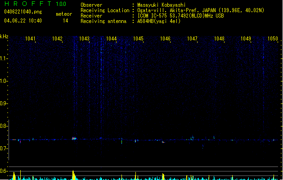Click the kHz axis unit label
The height and width of the screenshot is (180, 283).
(4, 36)
